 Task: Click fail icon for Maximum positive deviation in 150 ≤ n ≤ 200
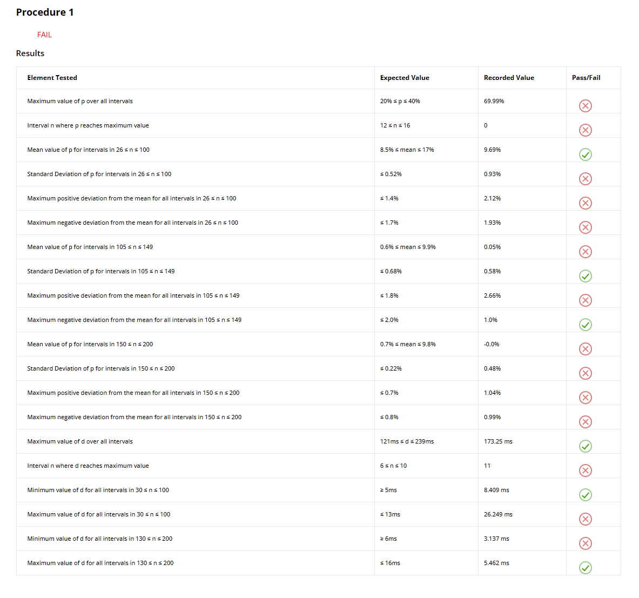[x=585, y=398]
